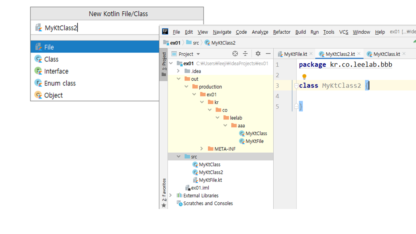Select Interface in the Kotlin type list
The image size is (416, 234).
click(56, 71)
